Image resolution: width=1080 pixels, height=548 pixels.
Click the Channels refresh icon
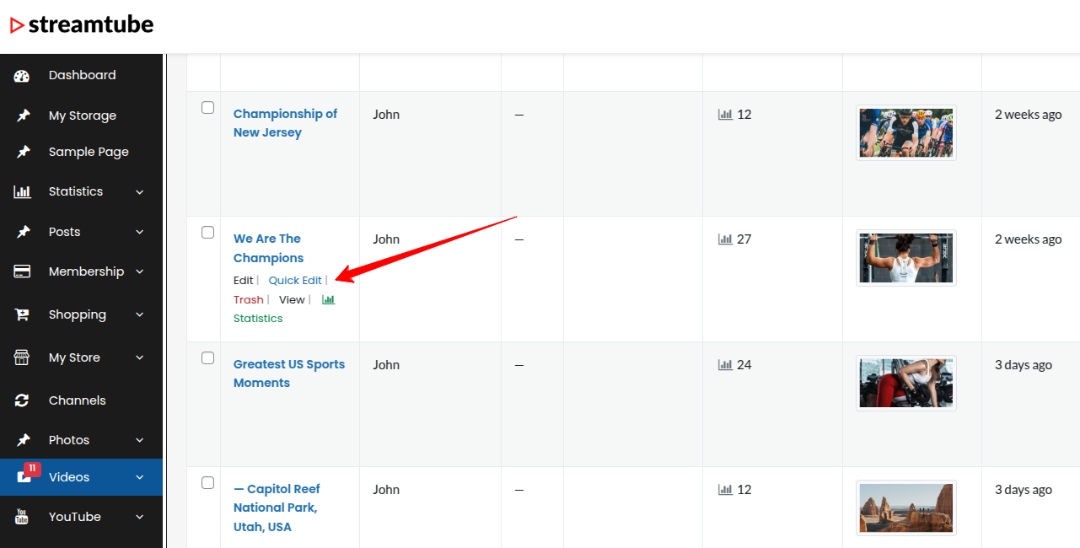coord(22,401)
